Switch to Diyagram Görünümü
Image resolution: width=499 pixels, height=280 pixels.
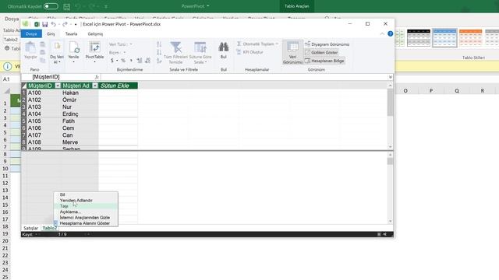click(327, 44)
